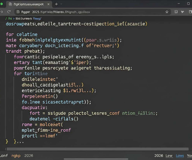
Task: Click 'deatenel -ciflals()' code line
Action: (54, 119)
